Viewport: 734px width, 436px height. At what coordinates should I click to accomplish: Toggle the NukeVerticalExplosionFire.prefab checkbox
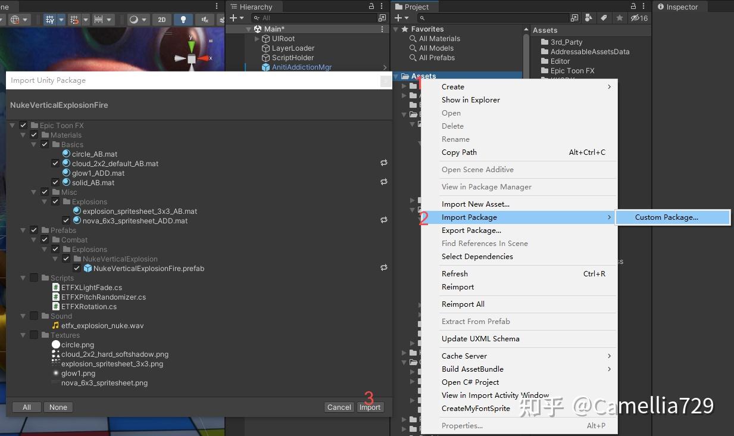77,268
